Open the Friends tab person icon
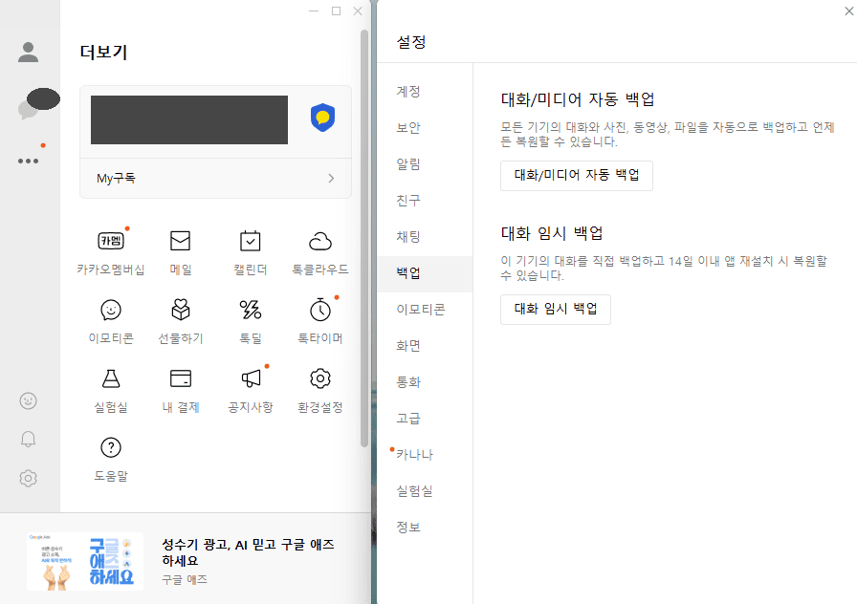The height and width of the screenshot is (604, 857). [28, 53]
